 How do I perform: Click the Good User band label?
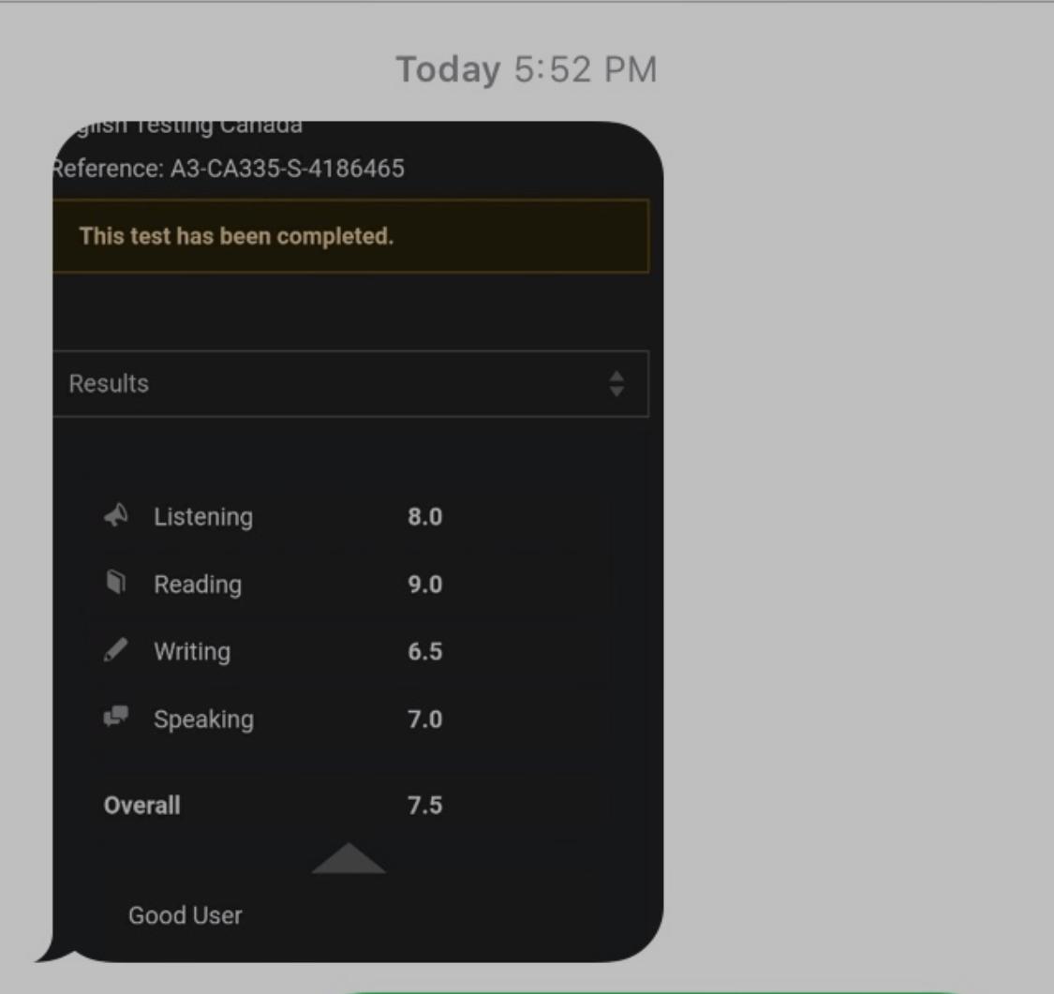click(x=185, y=915)
